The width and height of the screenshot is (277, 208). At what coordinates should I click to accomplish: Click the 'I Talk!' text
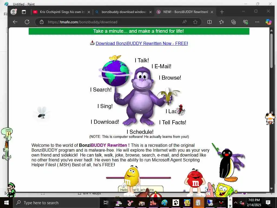(142, 60)
